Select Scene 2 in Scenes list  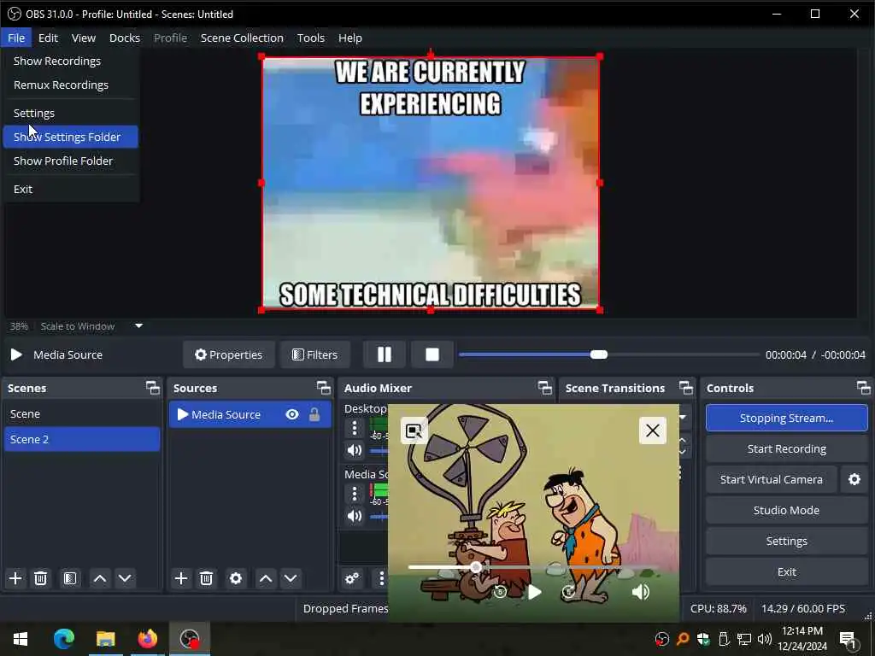click(81, 440)
